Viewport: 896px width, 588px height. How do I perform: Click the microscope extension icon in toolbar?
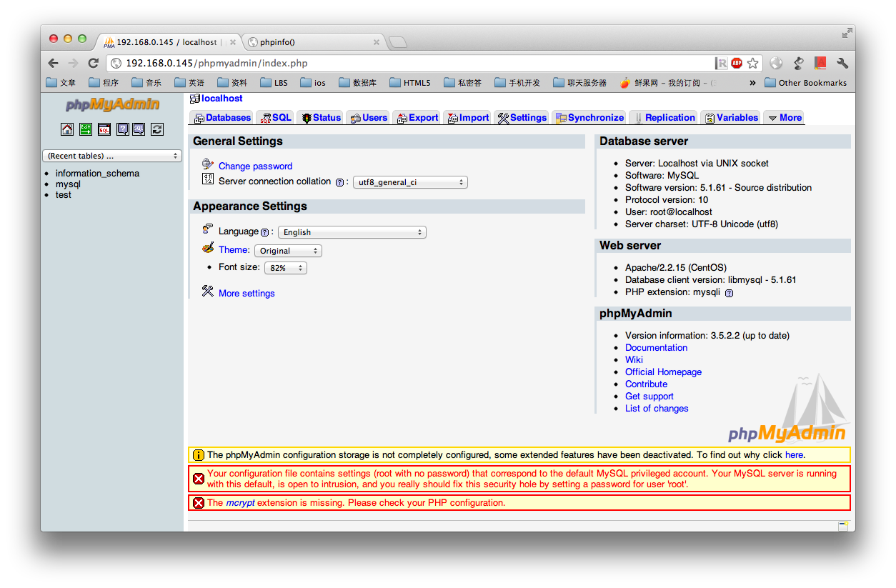[x=799, y=64]
